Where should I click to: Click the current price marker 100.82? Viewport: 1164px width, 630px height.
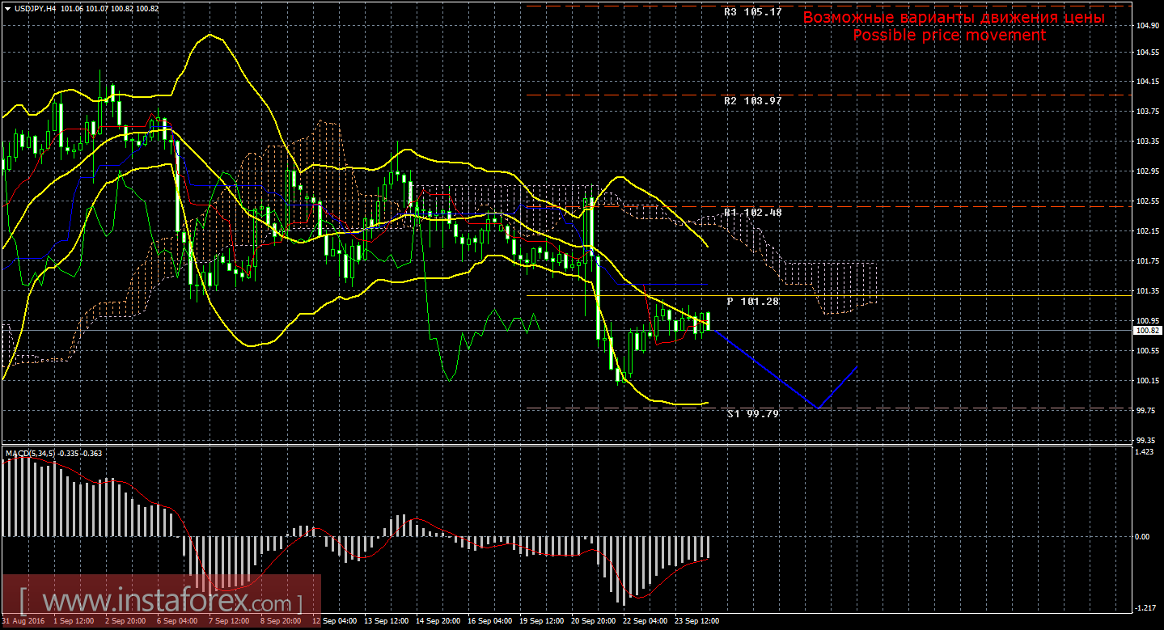point(1145,330)
